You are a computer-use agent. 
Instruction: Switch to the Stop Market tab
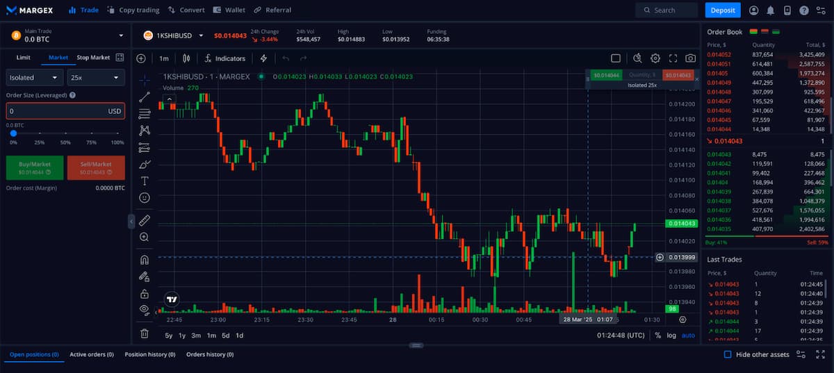(x=93, y=58)
